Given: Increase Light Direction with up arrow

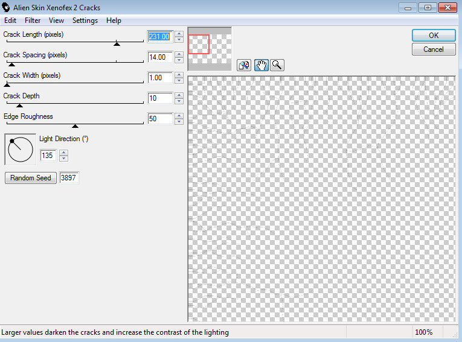Looking at the screenshot, I should (63, 153).
